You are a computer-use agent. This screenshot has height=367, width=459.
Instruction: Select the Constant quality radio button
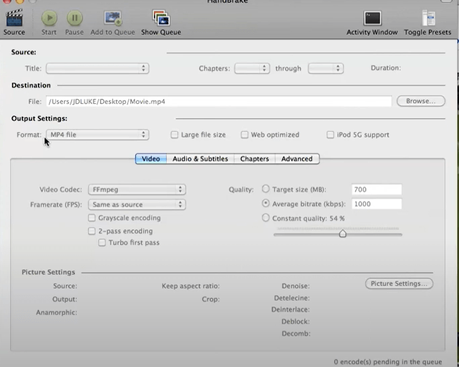coord(265,217)
